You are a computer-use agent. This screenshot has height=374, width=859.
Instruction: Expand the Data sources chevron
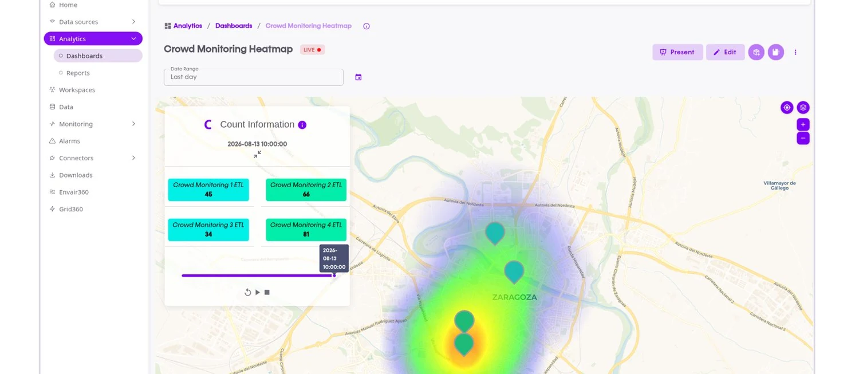[133, 22]
